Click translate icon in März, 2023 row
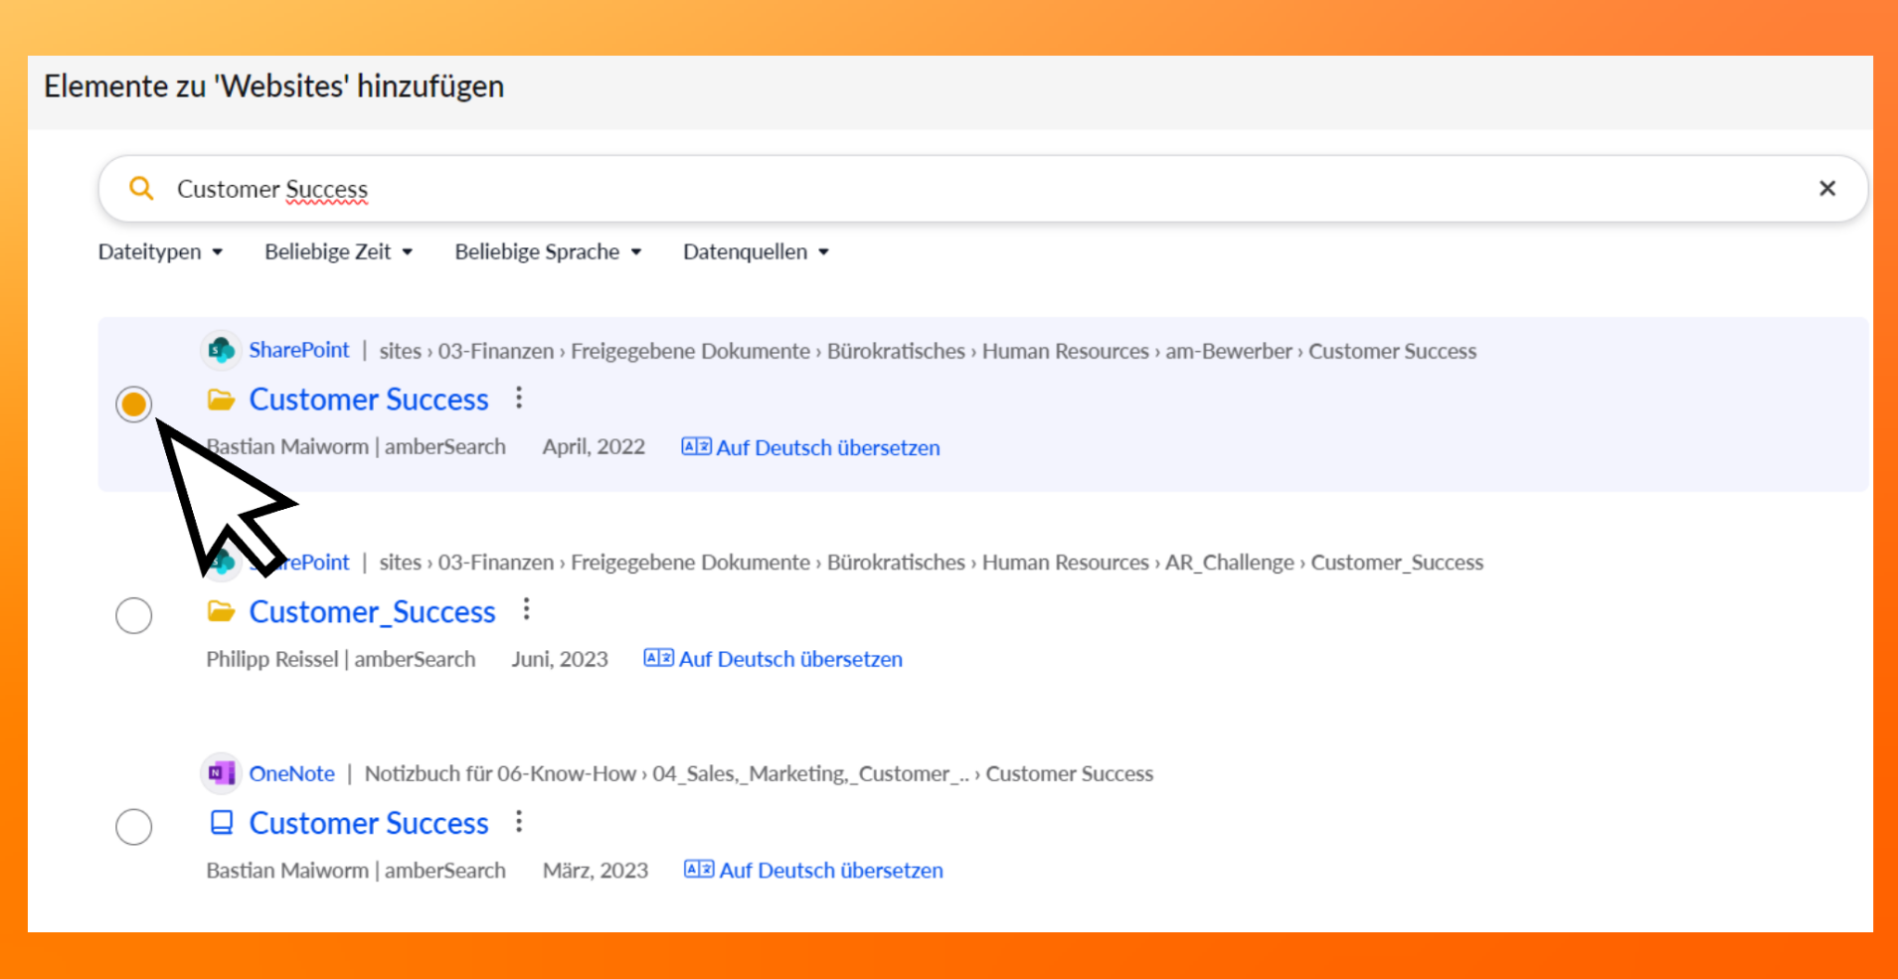The image size is (1898, 979). point(699,870)
